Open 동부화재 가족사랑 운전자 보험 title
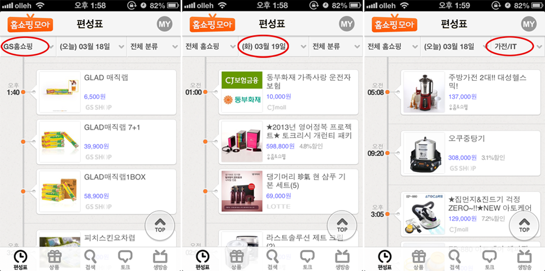Image resolution: width=545 pixels, height=271 pixels. click(x=308, y=81)
